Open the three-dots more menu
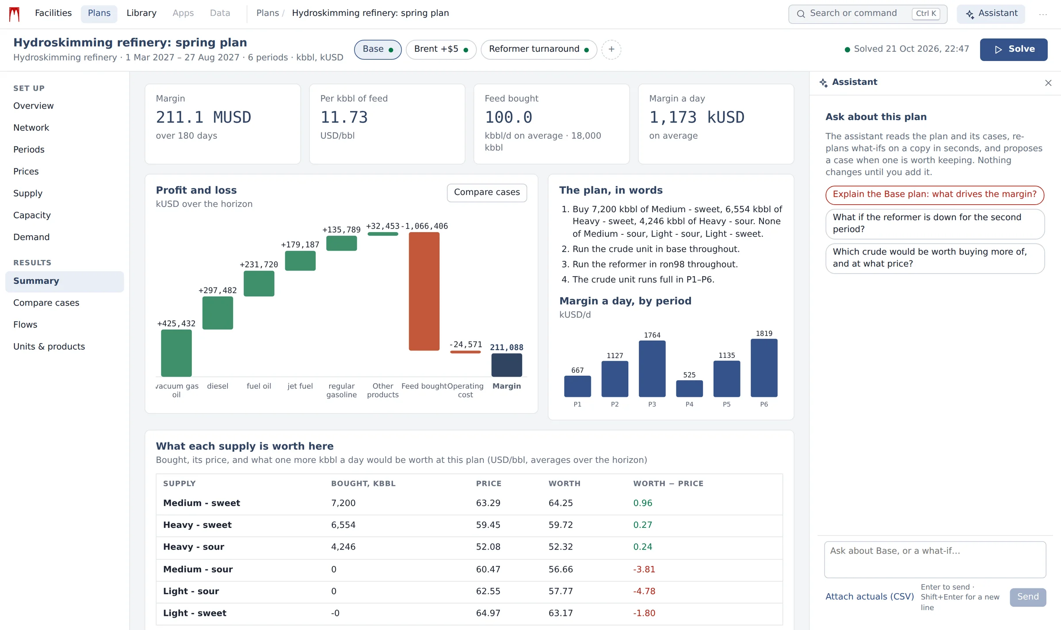This screenshot has height=630, width=1061. 1043,14
